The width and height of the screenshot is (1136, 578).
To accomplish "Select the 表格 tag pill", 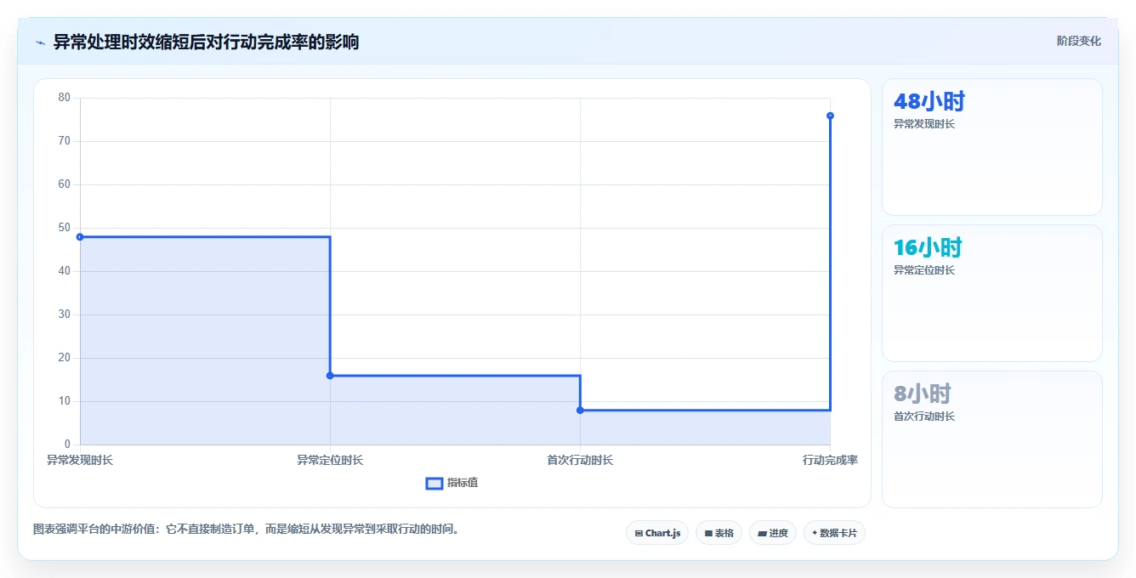I will click(x=719, y=533).
